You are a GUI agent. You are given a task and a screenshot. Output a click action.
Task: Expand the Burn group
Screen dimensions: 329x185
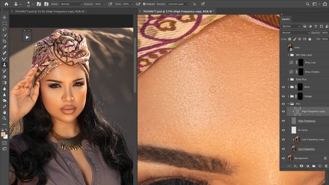click(288, 87)
